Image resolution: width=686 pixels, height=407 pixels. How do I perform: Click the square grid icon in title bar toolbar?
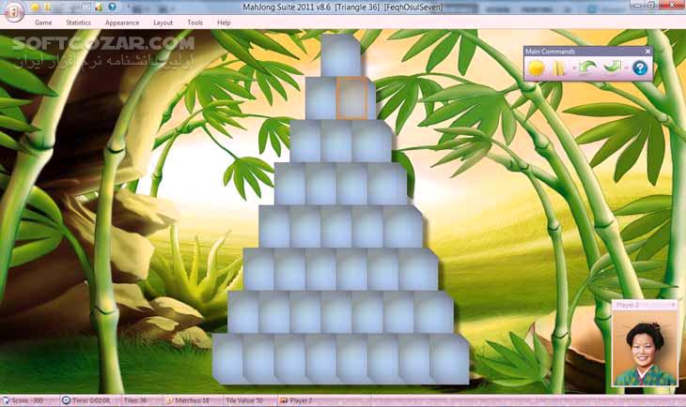pyautogui.click(x=86, y=7)
